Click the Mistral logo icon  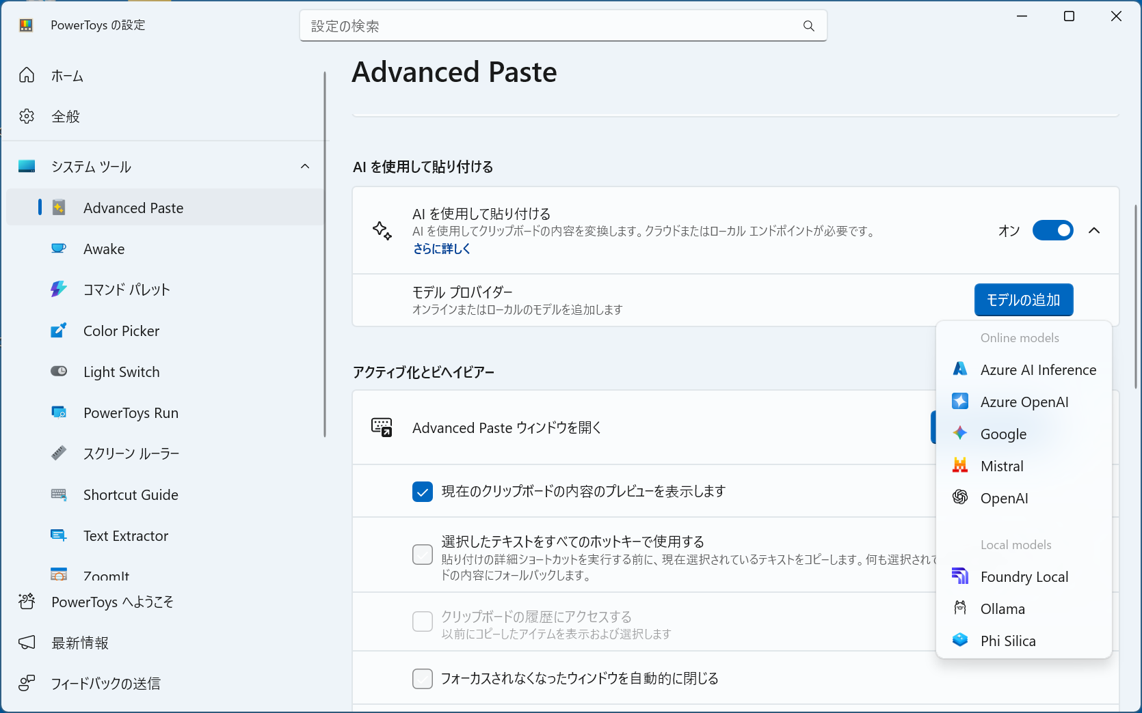click(960, 466)
